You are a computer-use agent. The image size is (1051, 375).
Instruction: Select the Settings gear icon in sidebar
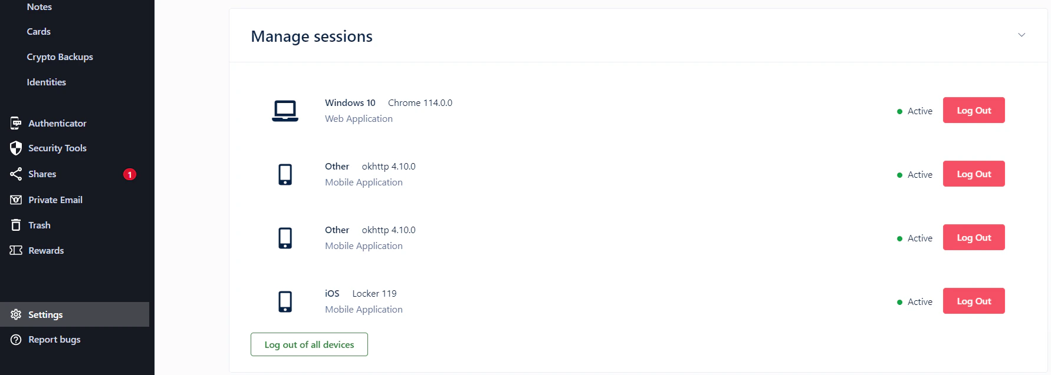pyautogui.click(x=16, y=314)
